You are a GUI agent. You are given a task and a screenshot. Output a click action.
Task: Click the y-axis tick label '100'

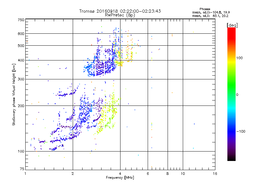(21, 152)
